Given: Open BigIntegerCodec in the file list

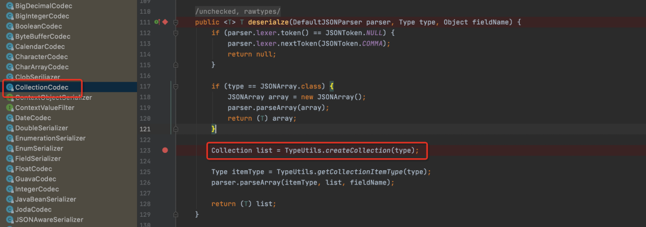Looking at the screenshot, I should [42, 16].
